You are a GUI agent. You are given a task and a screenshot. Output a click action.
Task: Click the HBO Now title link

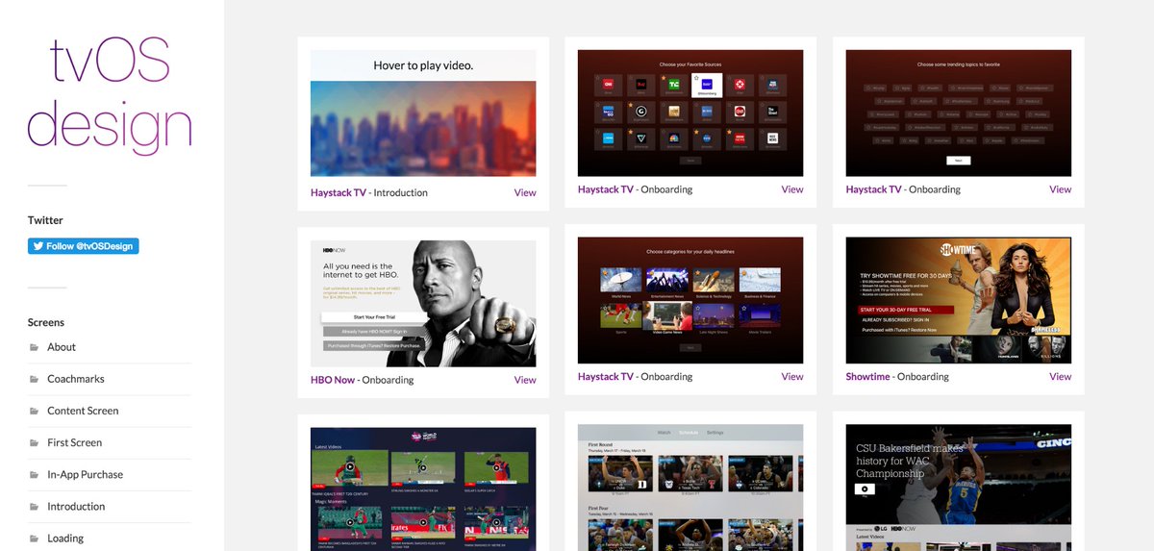coord(333,380)
